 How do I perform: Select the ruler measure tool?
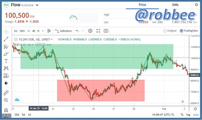tap(6, 93)
